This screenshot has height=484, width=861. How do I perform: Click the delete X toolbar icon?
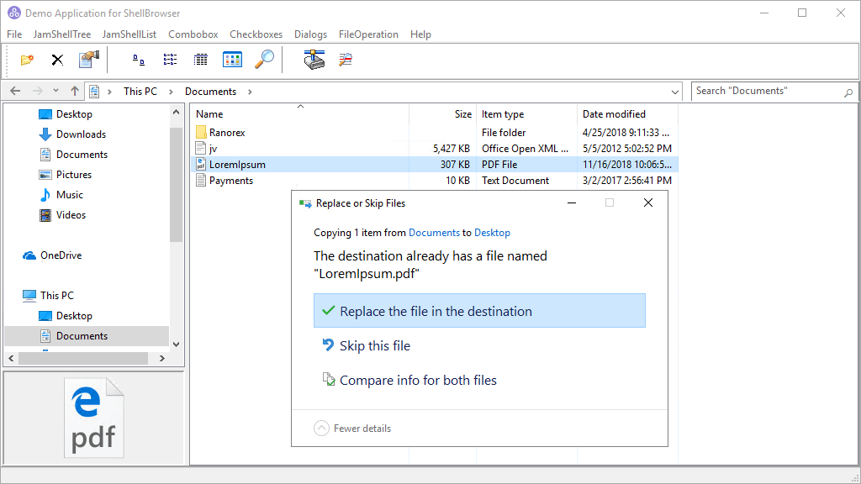[x=57, y=60]
